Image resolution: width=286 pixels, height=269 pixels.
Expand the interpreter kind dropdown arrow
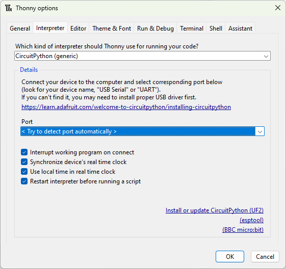coord(266,57)
